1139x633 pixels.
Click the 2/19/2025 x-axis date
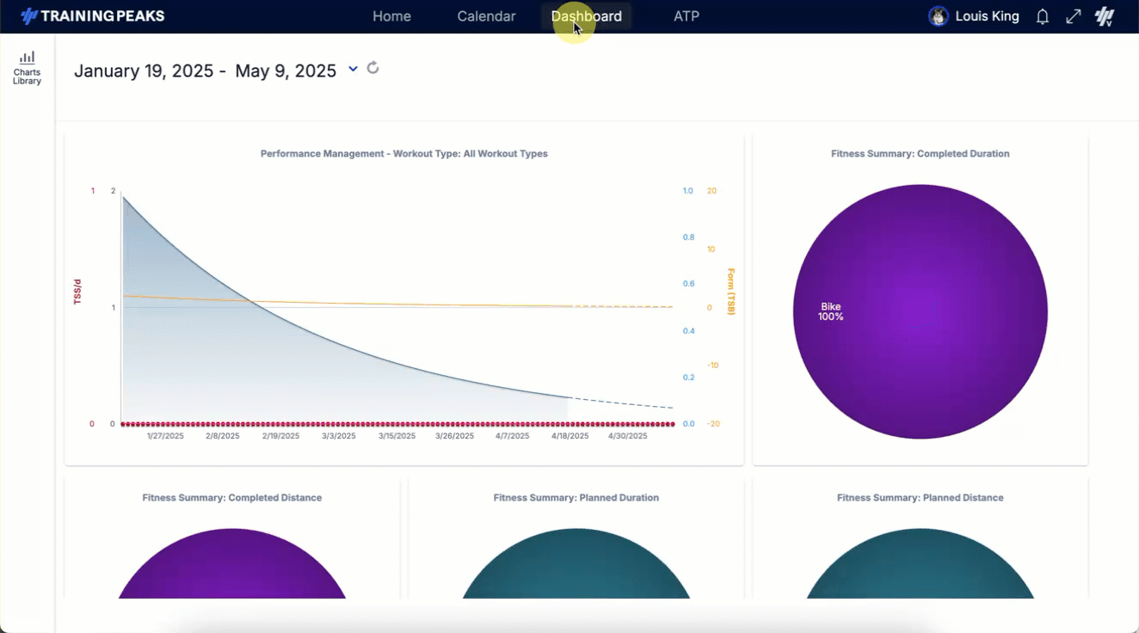281,436
